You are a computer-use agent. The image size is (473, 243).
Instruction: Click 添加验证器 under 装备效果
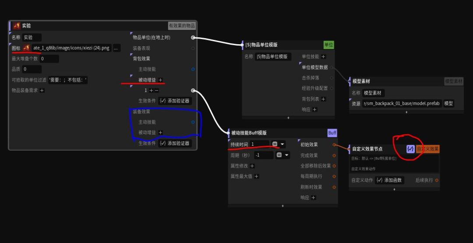[175, 143]
